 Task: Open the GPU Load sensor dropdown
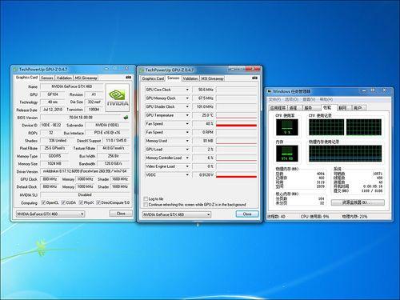pyautogui.click(x=187, y=150)
